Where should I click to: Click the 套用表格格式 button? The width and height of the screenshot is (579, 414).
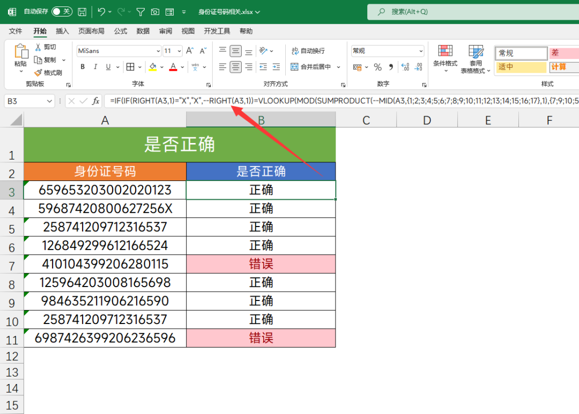click(476, 59)
